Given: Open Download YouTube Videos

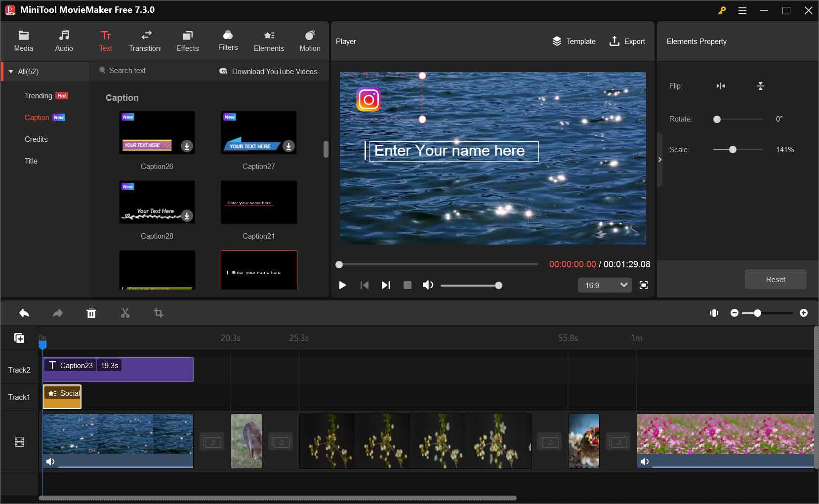Looking at the screenshot, I should pyautogui.click(x=268, y=71).
